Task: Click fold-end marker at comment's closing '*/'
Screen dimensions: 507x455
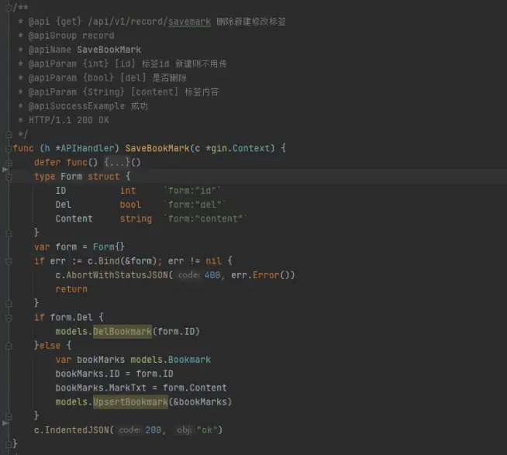Action: (x=8, y=134)
